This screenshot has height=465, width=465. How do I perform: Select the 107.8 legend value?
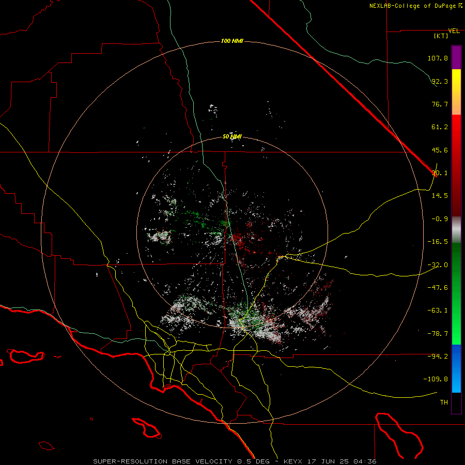[438, 58]
